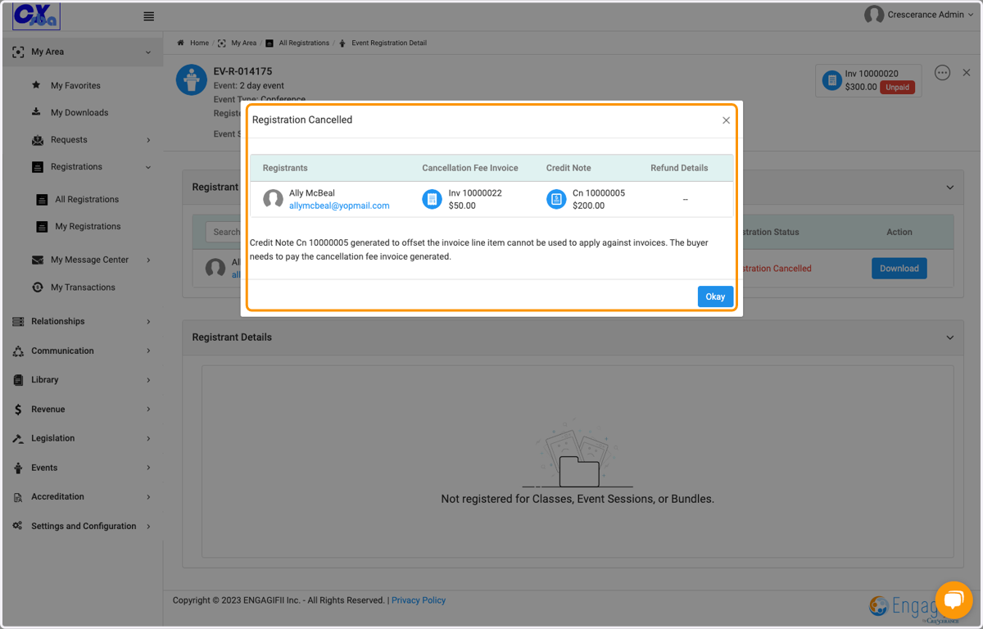The height and width of the screenshot is (629, 983).
Task: Click the Okay button in dialog
Action: point(715,296)
